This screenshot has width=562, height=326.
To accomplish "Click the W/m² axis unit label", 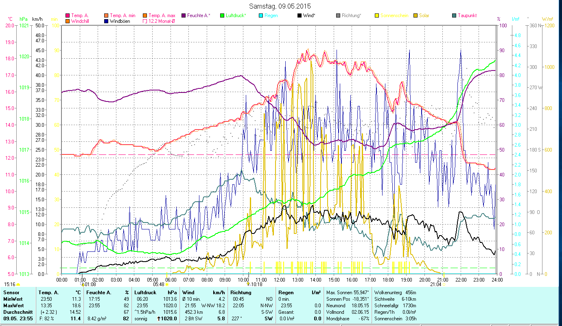I will tap(547, 19).
